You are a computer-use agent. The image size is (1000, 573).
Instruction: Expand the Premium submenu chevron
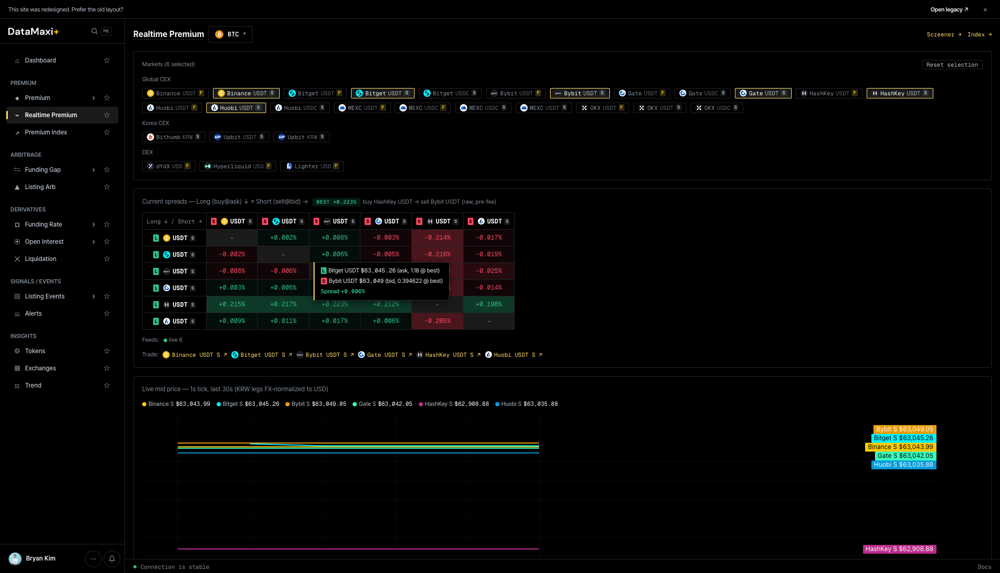coord(94,98)
